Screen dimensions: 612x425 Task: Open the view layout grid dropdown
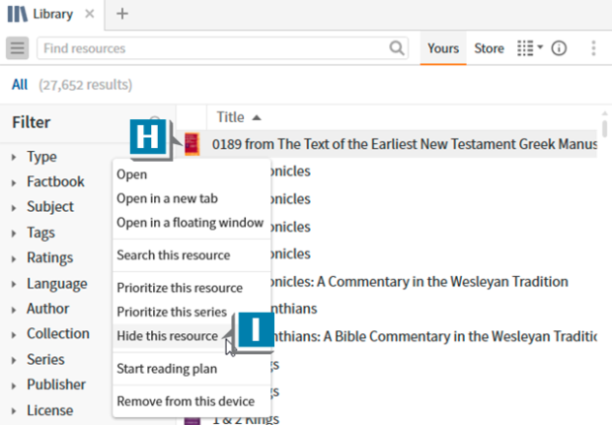(530, 48)
